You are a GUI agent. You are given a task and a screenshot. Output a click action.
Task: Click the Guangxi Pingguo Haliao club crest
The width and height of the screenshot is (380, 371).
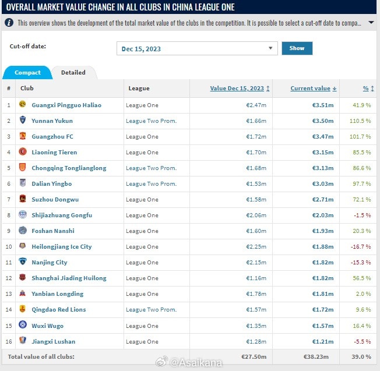pos(22,105)
